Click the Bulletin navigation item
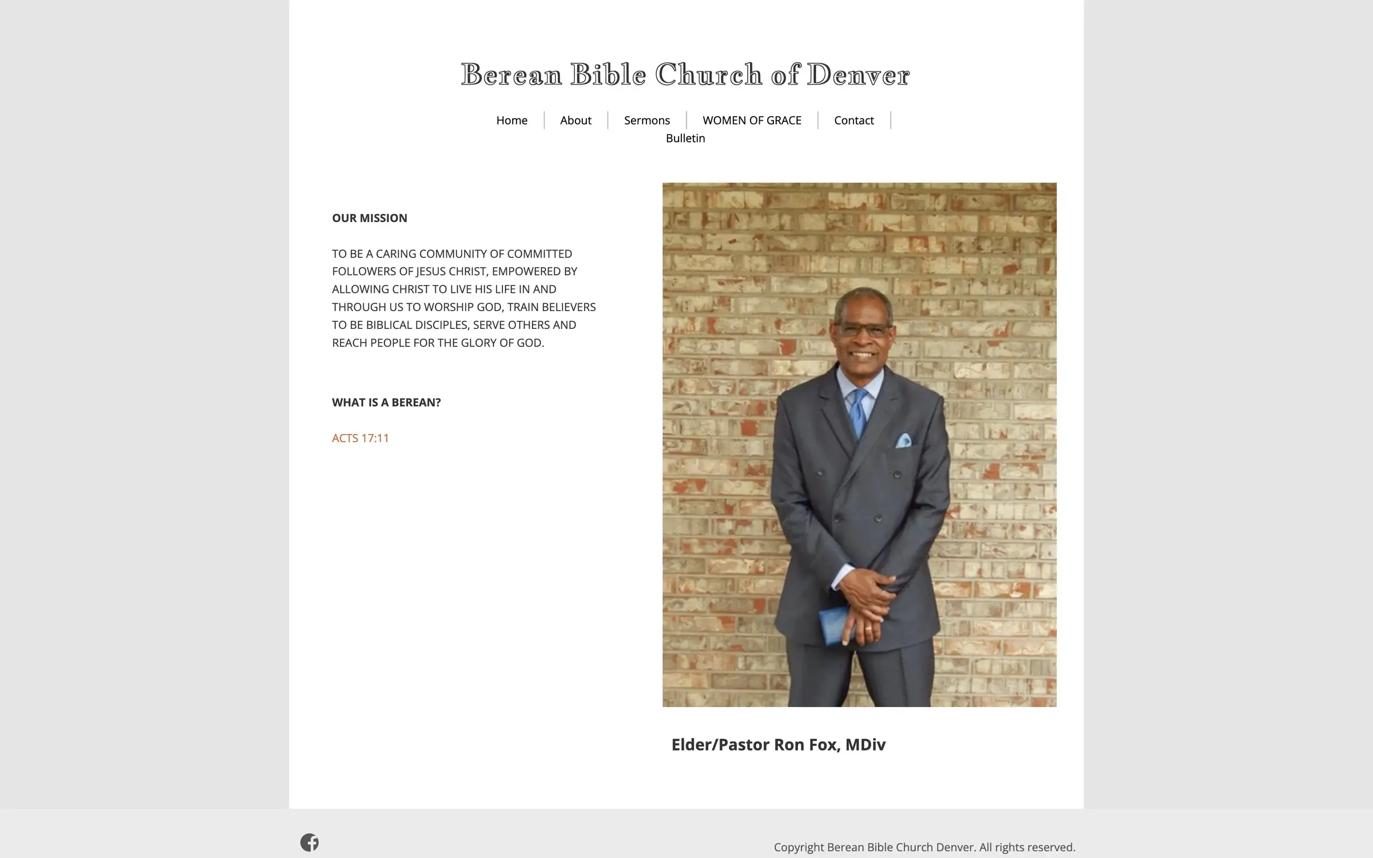Screen dimensions: 1373x858 [x=685, y=137]
